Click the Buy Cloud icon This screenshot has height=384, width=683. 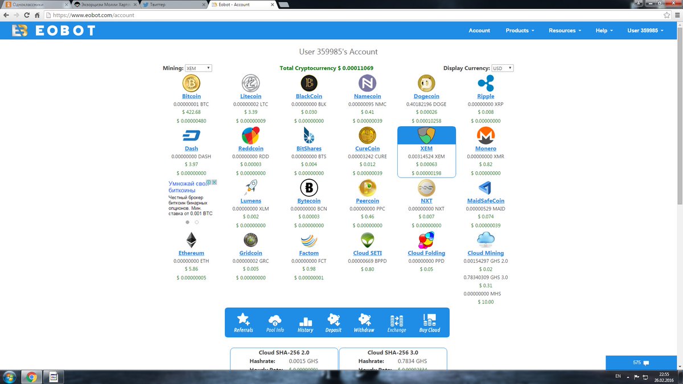[430, 320]
